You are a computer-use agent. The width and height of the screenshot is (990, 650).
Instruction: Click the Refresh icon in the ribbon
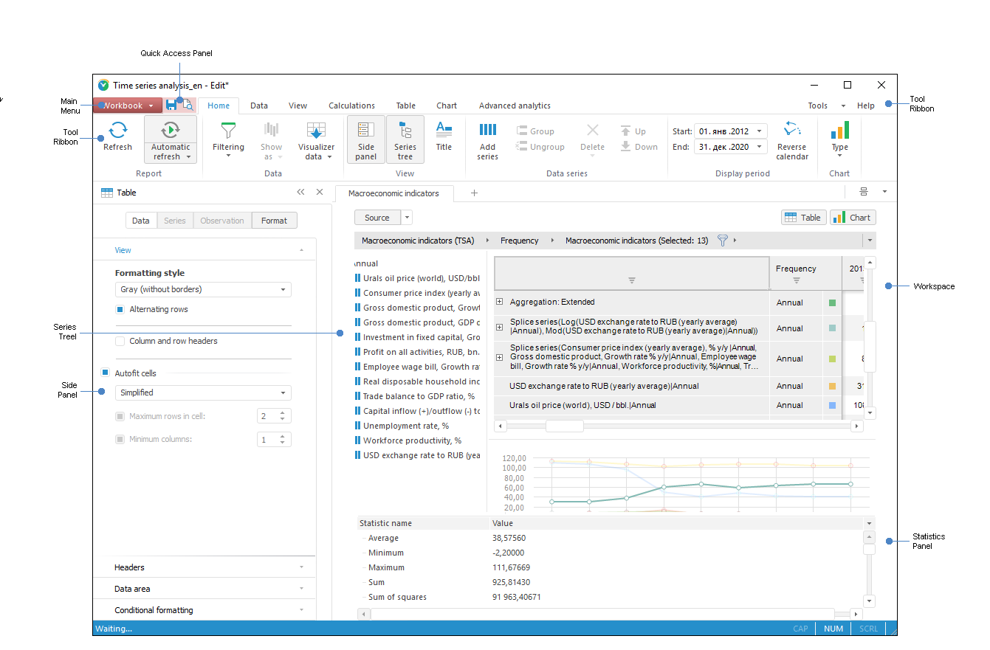[x=117, y=131]
